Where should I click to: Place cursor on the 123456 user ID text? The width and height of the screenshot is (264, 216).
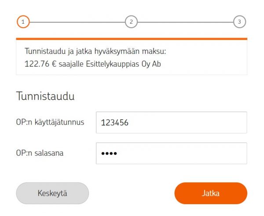(115, 122)
